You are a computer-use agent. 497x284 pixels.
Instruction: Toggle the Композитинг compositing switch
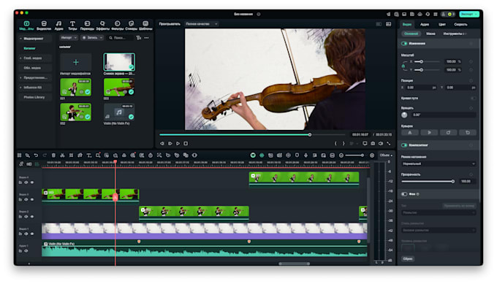tap(404, 145)
